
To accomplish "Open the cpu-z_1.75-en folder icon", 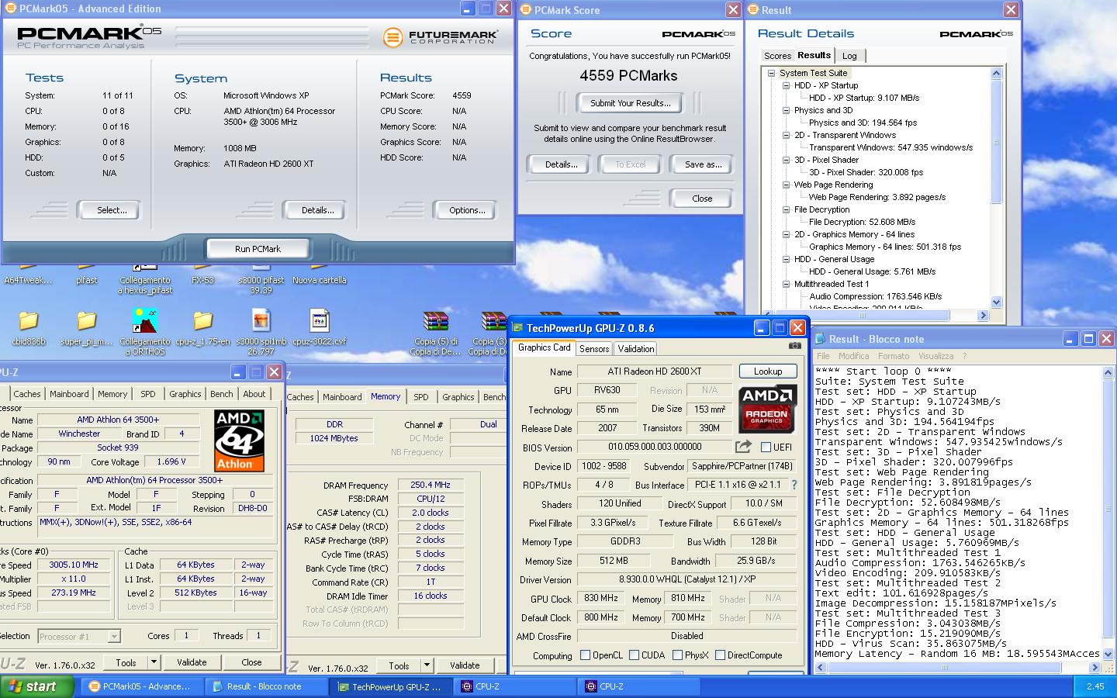I will (x=203, y=321).
